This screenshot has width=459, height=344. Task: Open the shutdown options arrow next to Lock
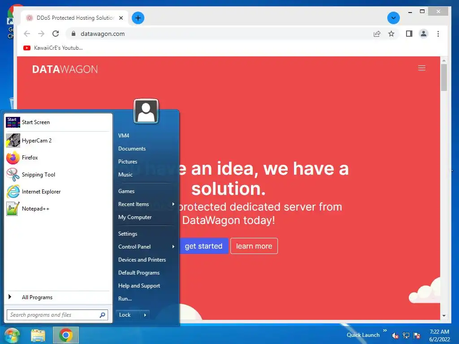tap(145, 315)
